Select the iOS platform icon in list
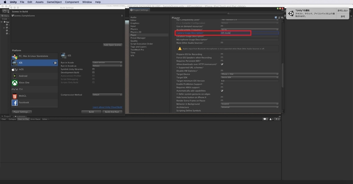This screenshot has width=353, height=184. pyautogui.click(x=15, y=63)
